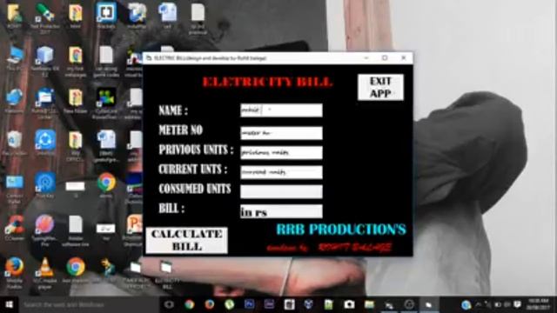Select the CCleaner desktop icon
The width and height of the screenshot is (557, 313).
[x=14, y=228]
